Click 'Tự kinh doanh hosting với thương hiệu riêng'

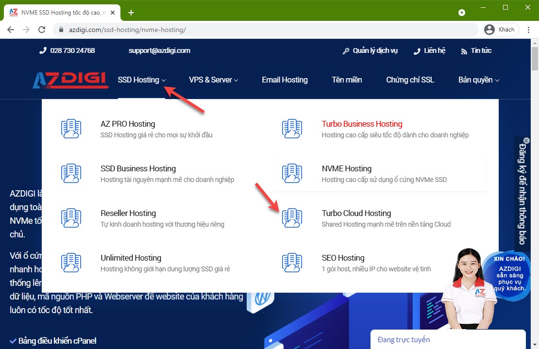tap(162, 224)
